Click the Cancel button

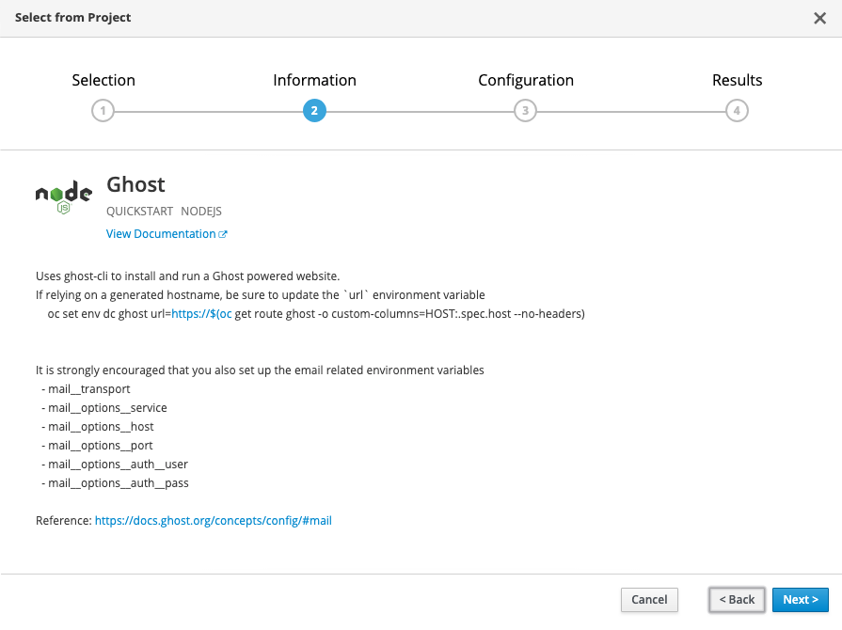[x=649, y=600]
